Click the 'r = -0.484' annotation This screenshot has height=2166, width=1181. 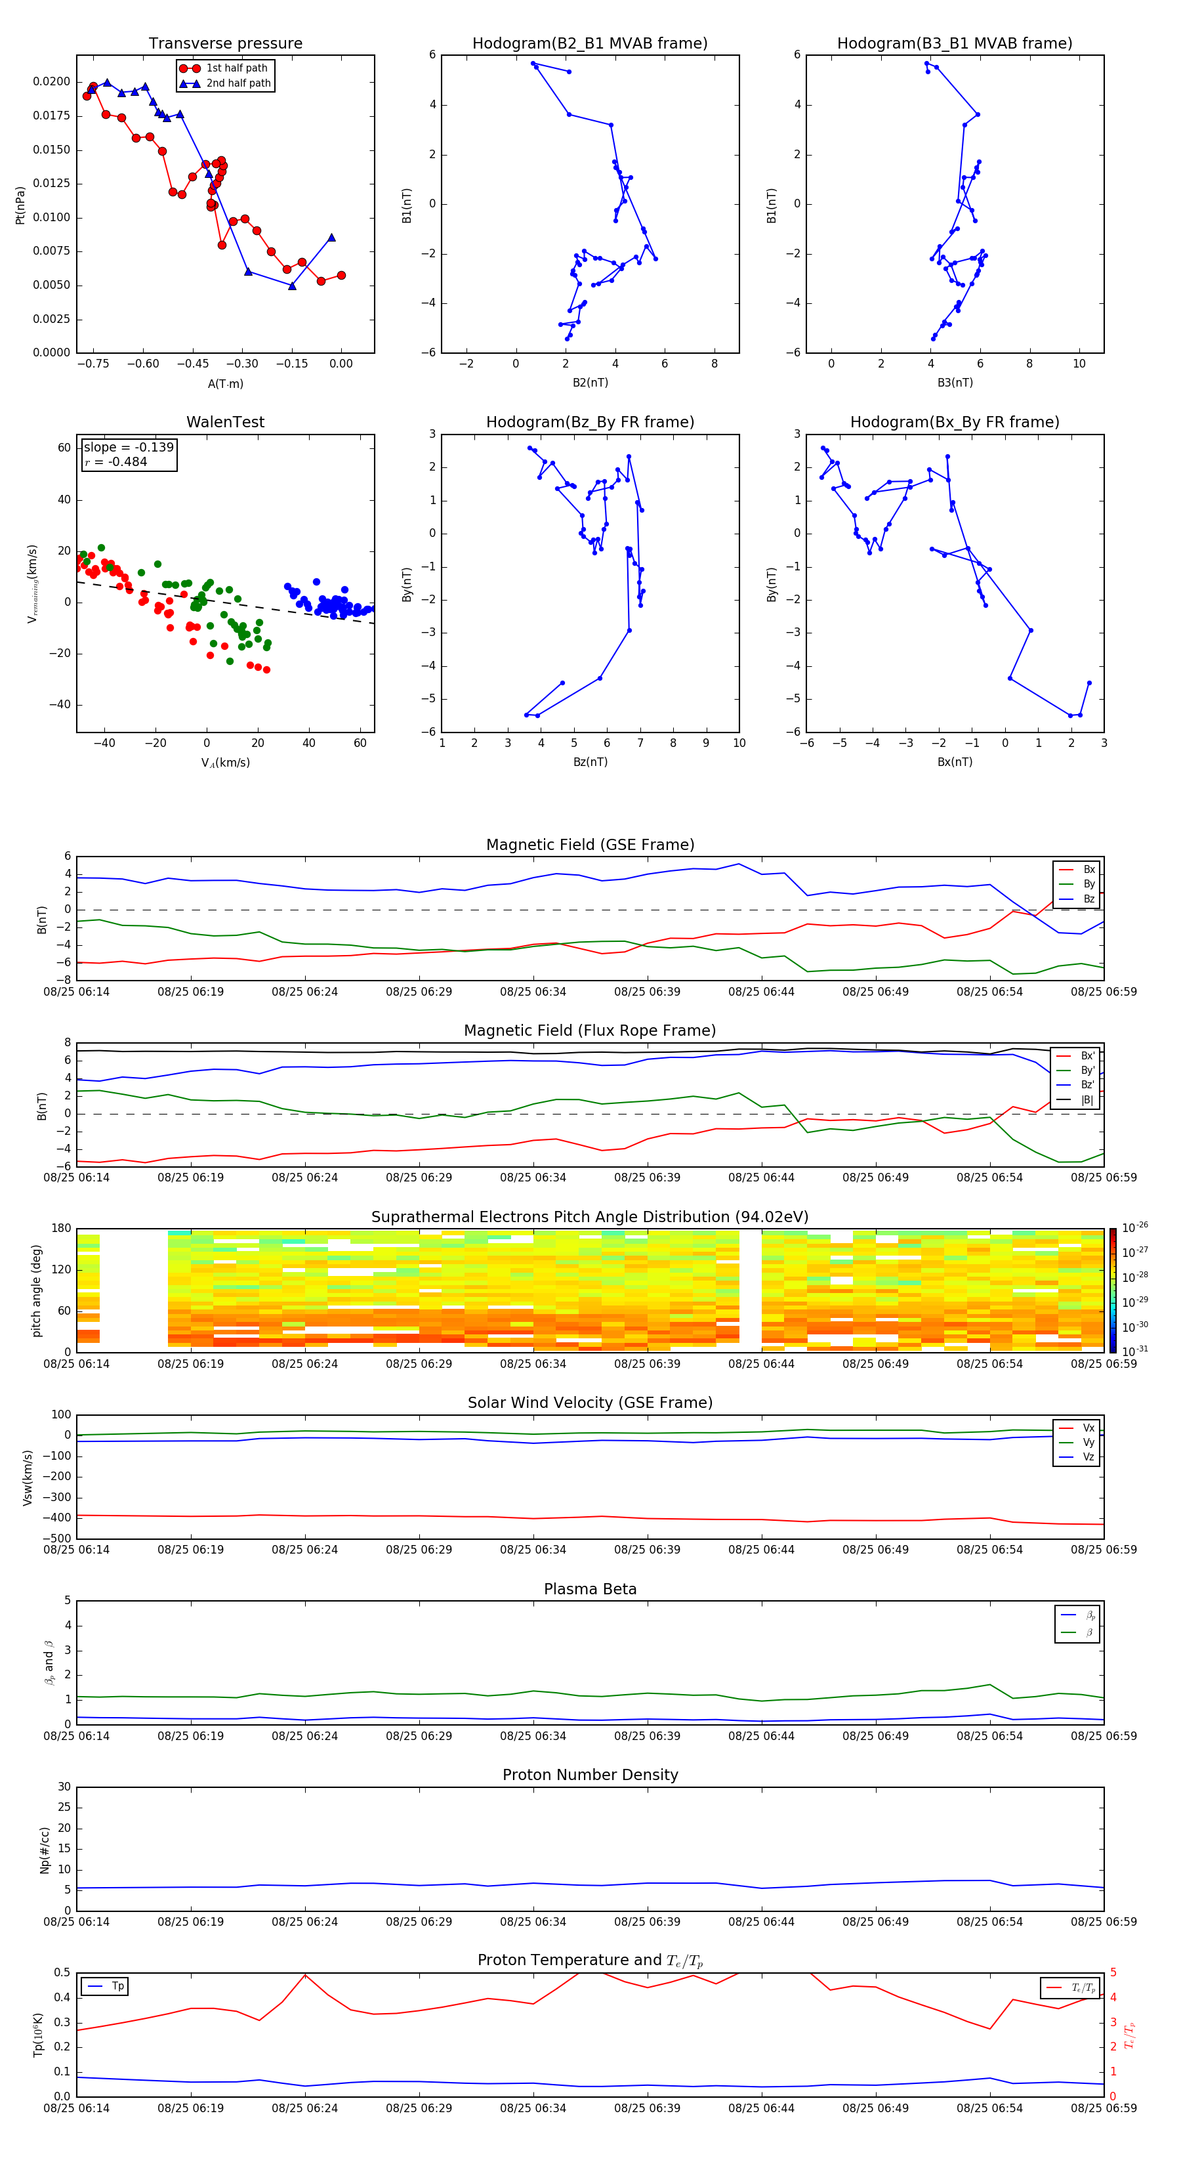pyautogui.click(x=116, y=461)
